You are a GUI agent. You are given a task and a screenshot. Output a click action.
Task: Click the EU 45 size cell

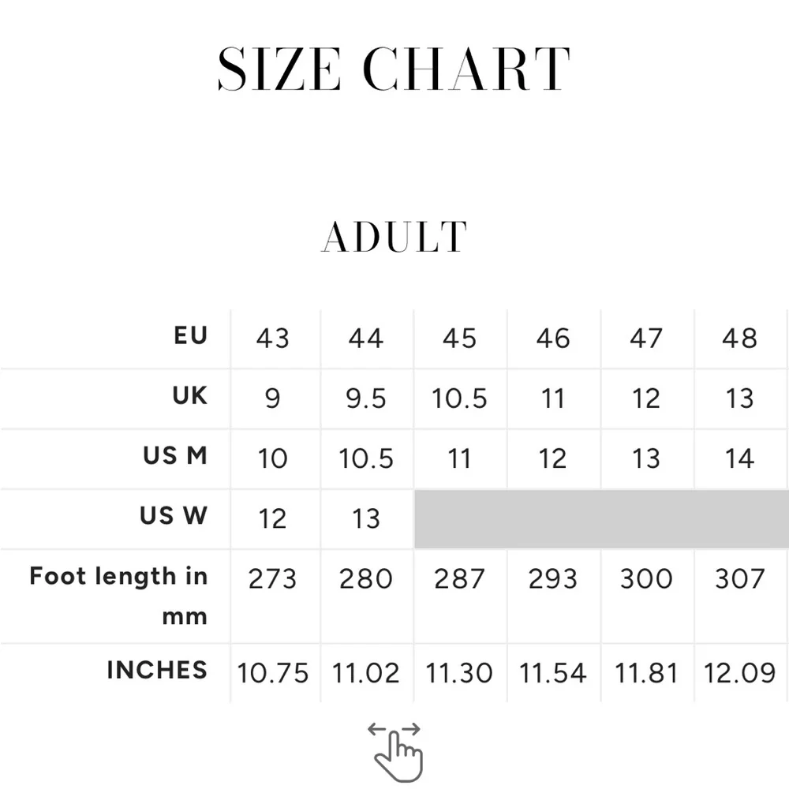click(x=460, y=338)
